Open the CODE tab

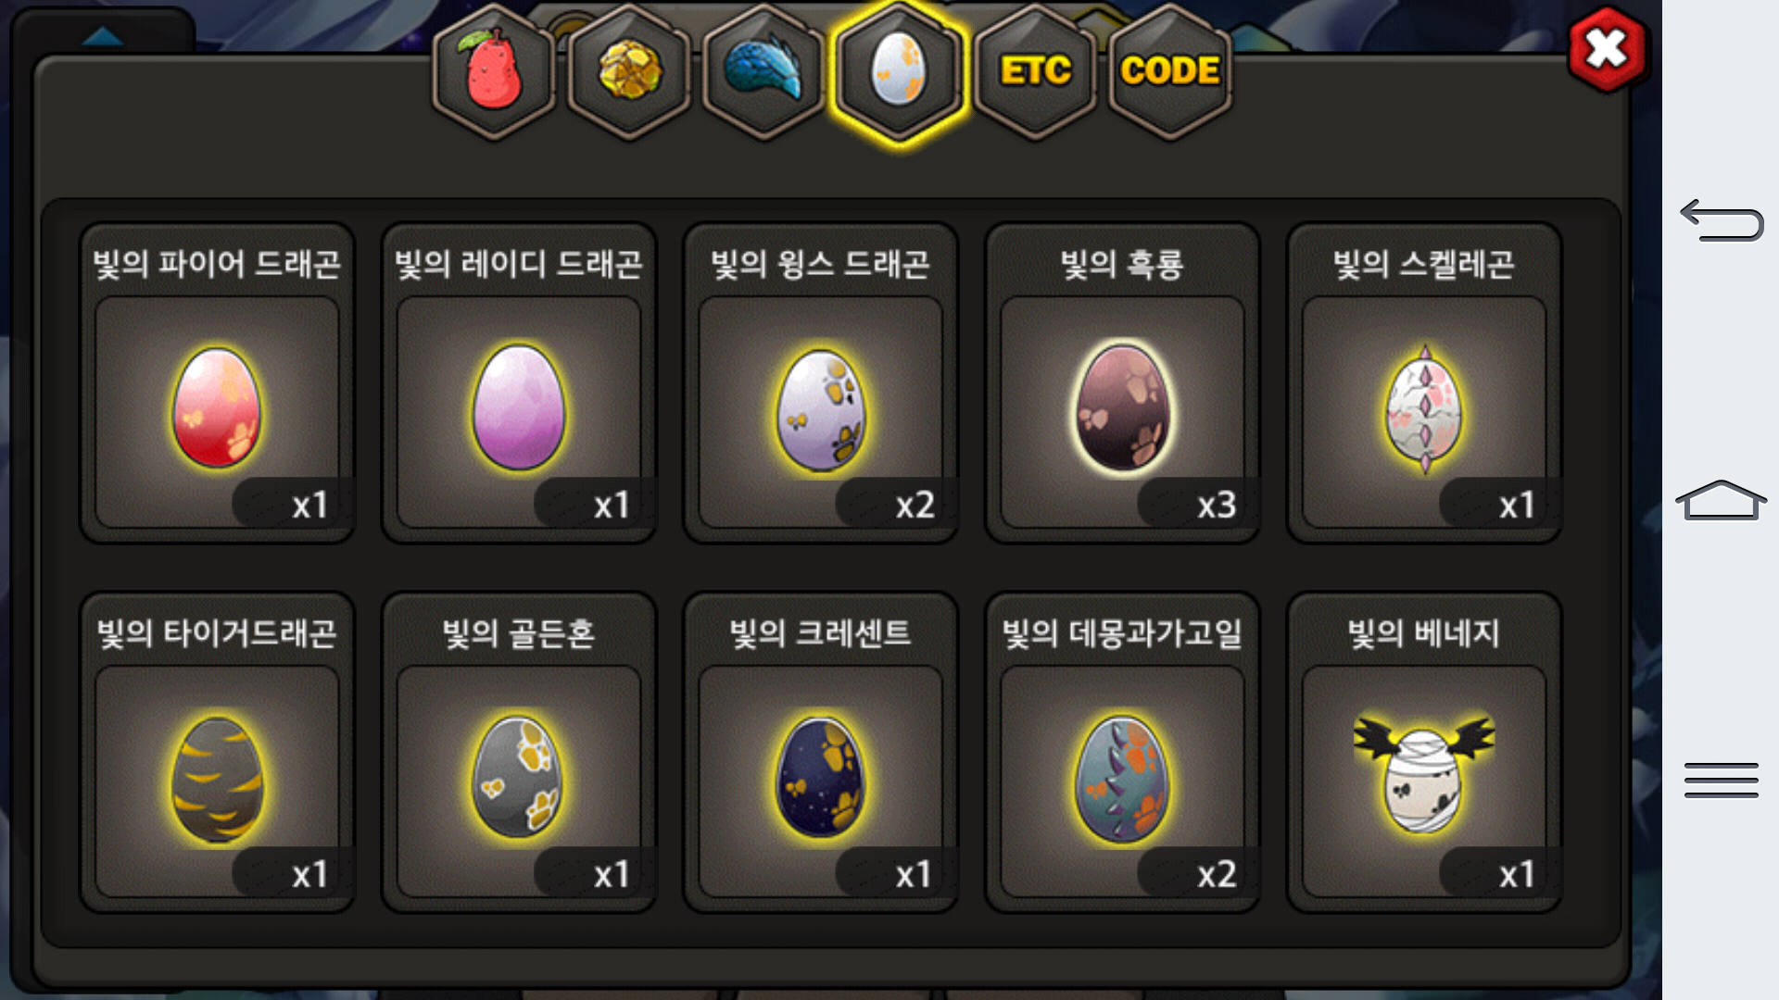[x=1170, y=72]
